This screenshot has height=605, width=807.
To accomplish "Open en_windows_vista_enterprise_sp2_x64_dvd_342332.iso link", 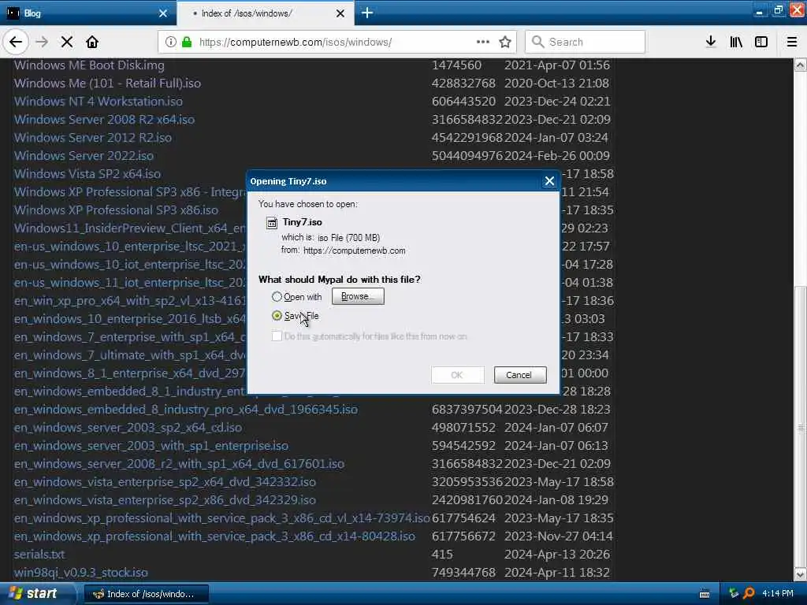I will (x=165, y=482).
